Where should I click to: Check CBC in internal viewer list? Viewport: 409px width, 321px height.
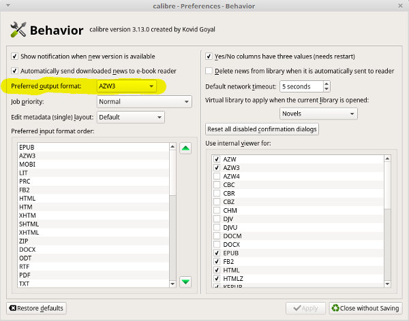[217, 184]
